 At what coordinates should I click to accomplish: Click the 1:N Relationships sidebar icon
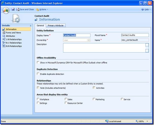click(4, 39)
